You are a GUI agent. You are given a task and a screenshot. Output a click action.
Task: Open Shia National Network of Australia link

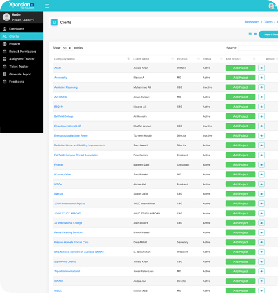pyautogui.click(x=79, y=252)
